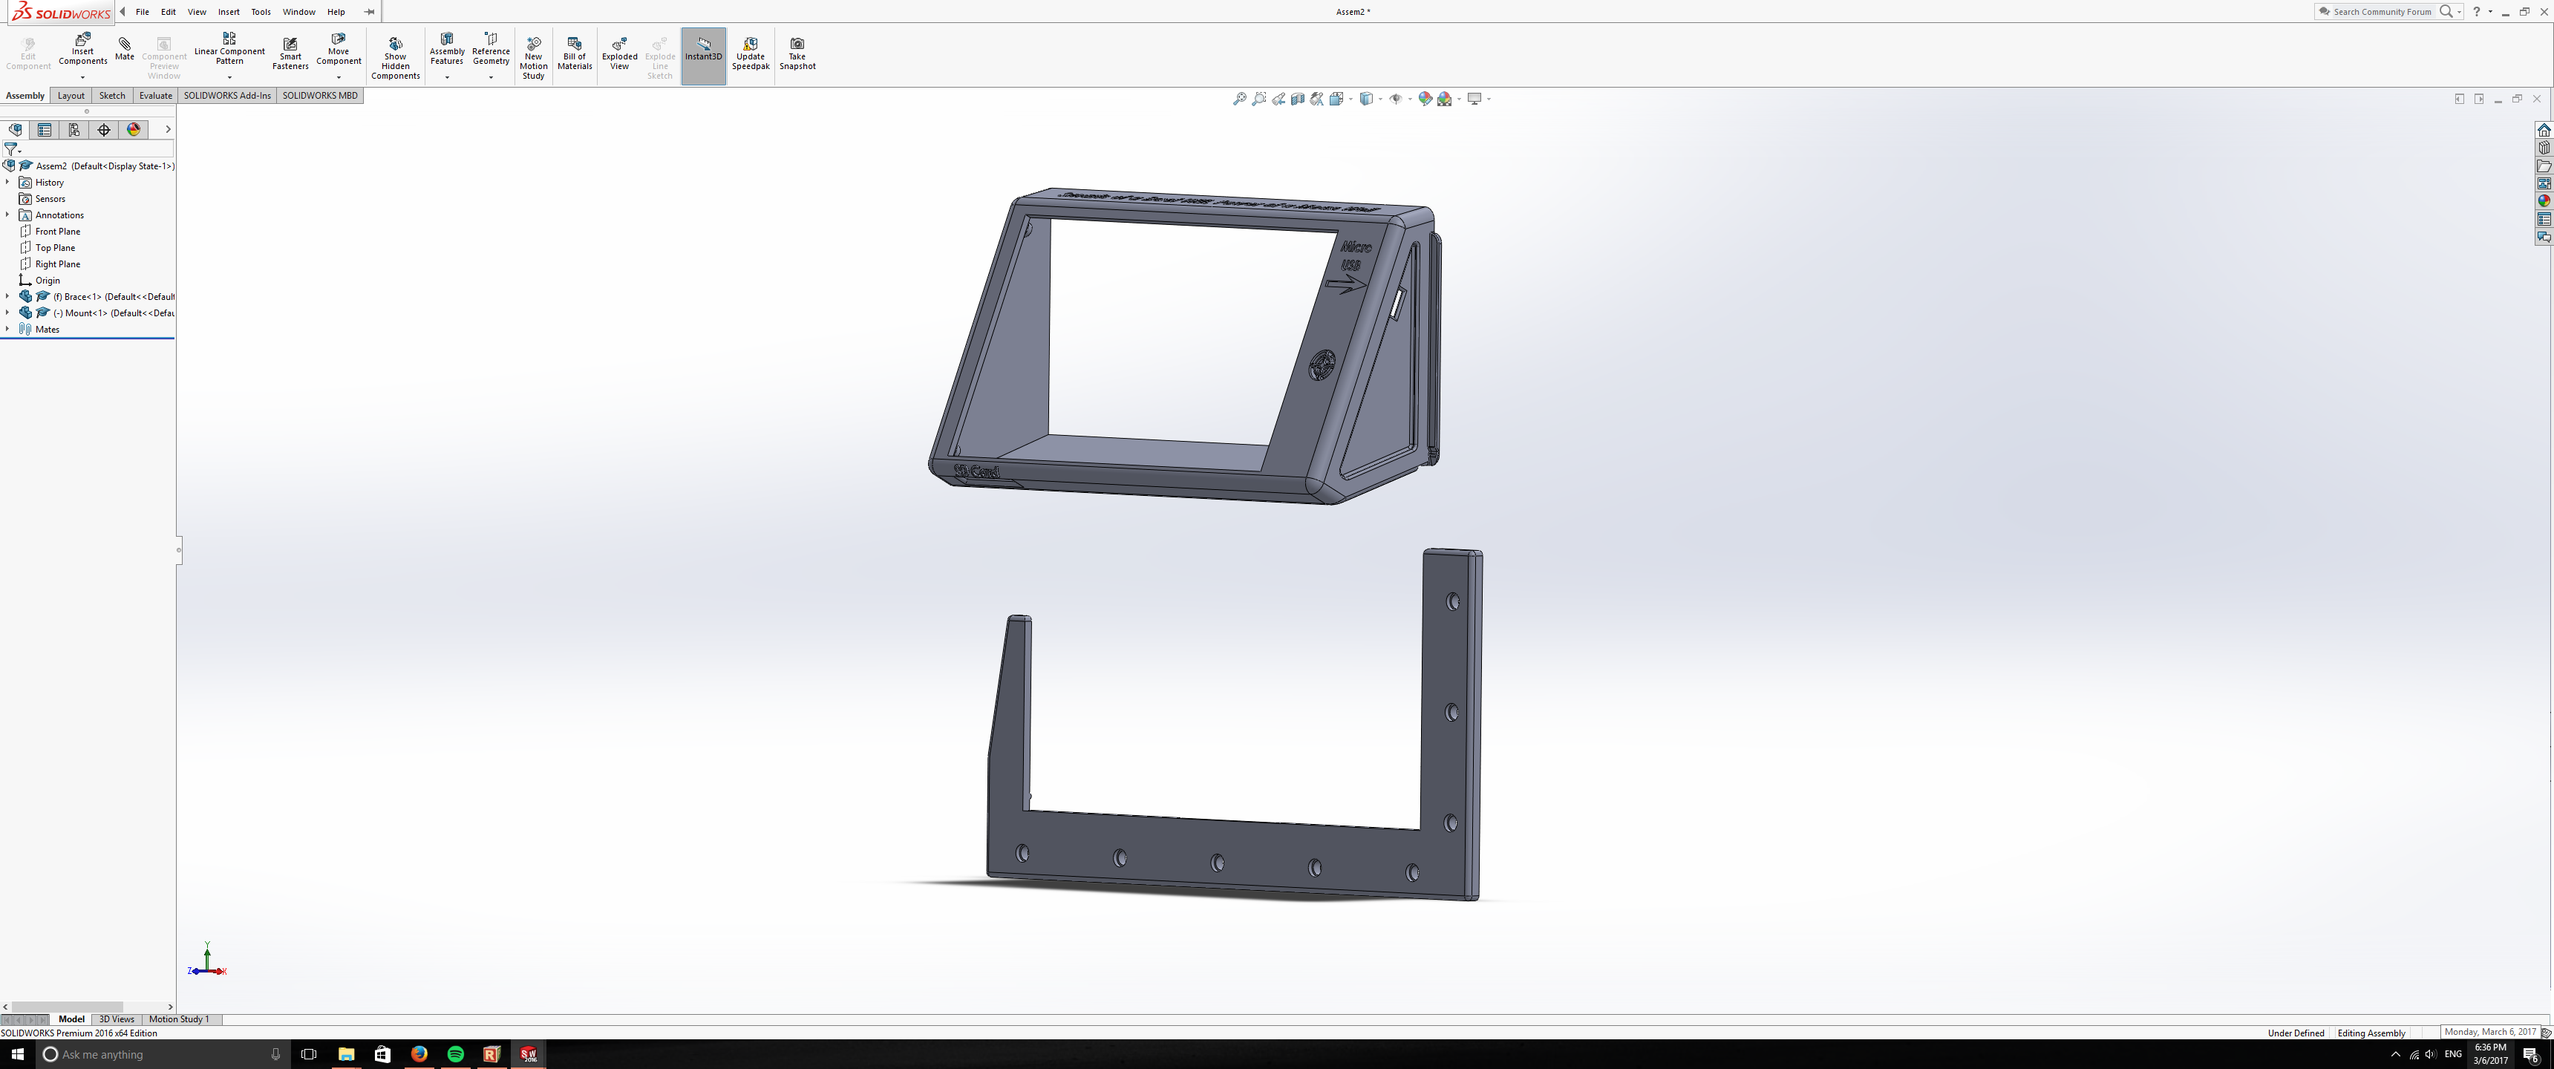Click Zoom to Fit icon
The height and width of the screenshot is (1069, 2554).
click(x=1239, y=98)
